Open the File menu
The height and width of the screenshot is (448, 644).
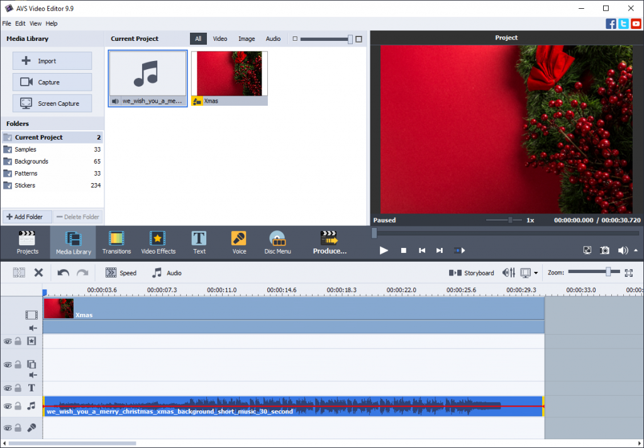tap(6, 23)
